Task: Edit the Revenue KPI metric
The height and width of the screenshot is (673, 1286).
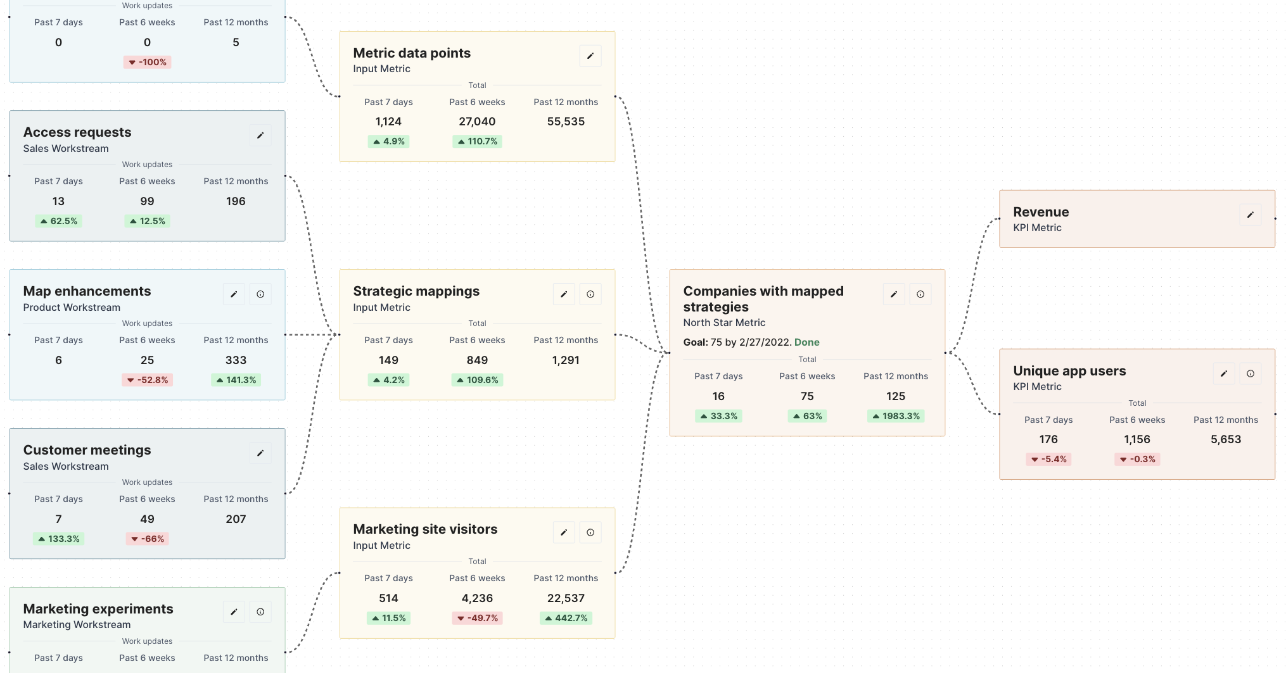Action: (1250, 215)
